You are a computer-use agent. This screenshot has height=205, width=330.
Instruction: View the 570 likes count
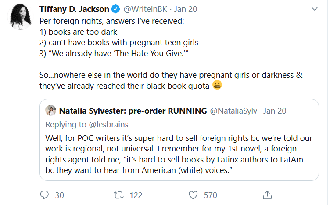tap(210, 194)
